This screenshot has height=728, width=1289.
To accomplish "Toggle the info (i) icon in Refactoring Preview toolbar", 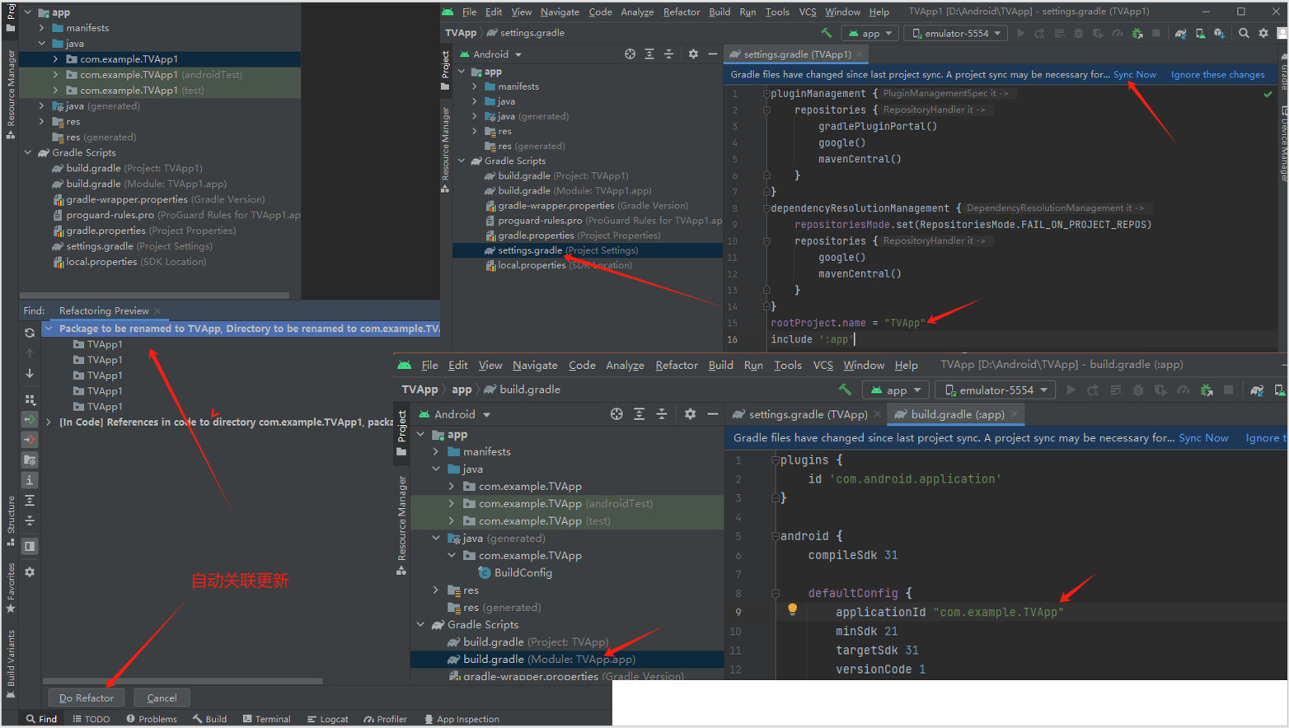I will 30,480.
